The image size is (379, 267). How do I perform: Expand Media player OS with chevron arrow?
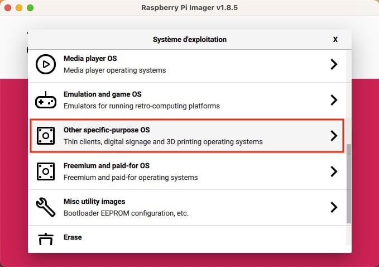(334, 64)
